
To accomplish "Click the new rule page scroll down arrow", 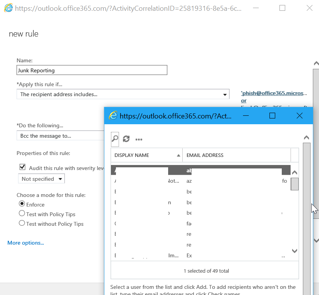I will (x=316, y=240).
